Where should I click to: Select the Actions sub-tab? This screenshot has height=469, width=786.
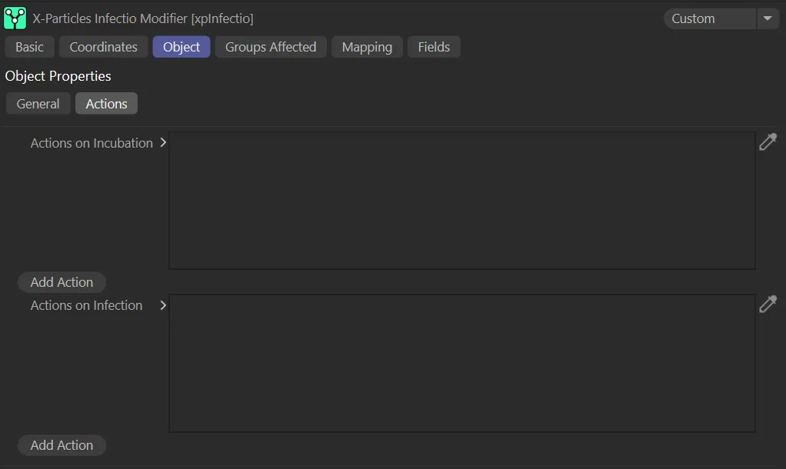pyautogui.click(x=106, y=104)
